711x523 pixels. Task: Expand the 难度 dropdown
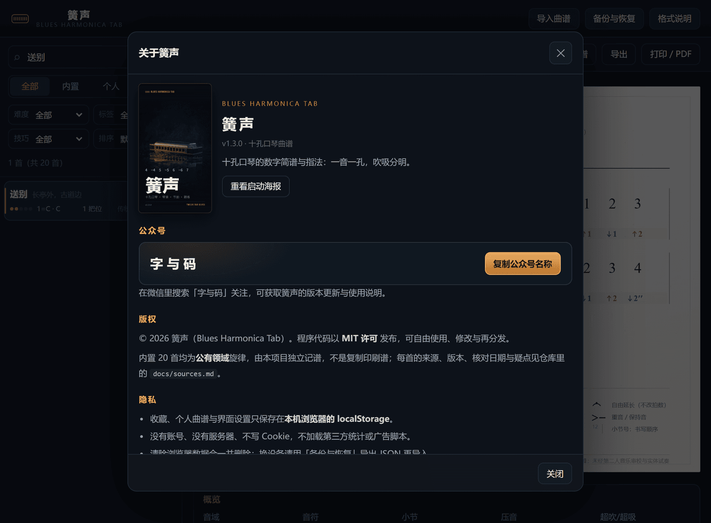(48, 115)
